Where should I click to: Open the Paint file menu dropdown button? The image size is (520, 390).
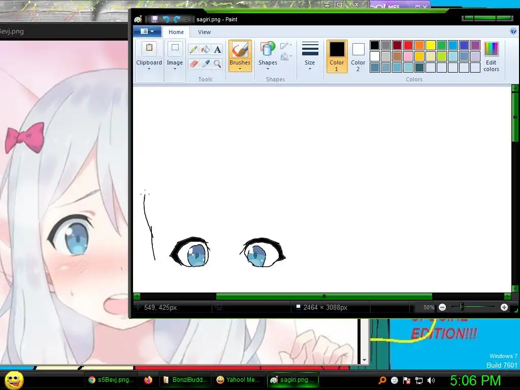(x=147, y=31)
